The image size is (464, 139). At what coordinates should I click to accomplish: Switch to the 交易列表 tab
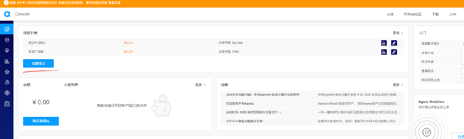pos(71,85)
